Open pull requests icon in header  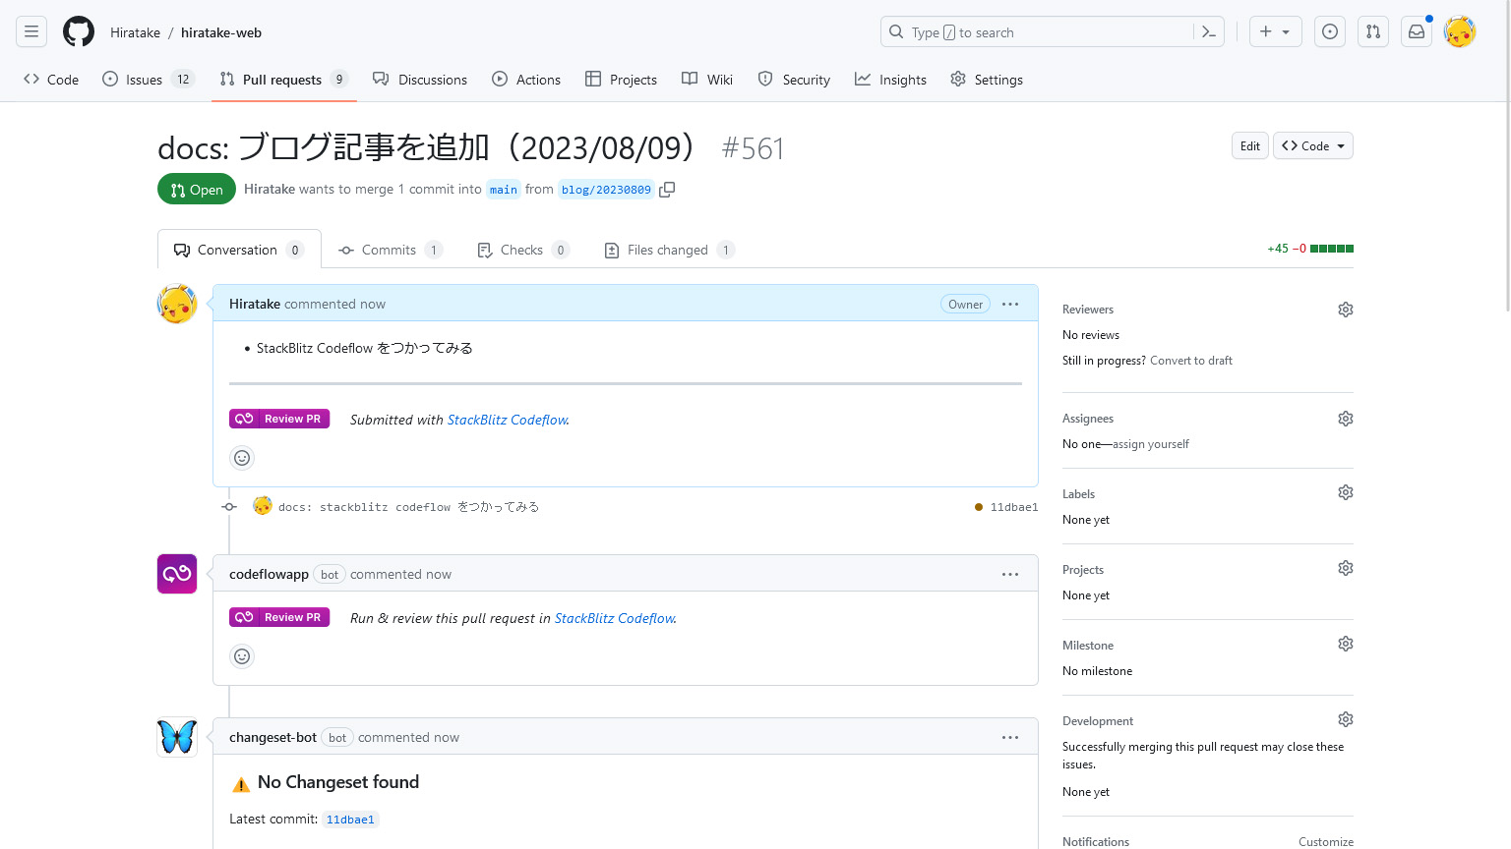[1373, 31]
